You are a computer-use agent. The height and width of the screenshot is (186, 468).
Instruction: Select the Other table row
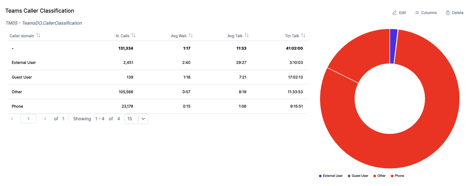point(157,92)
